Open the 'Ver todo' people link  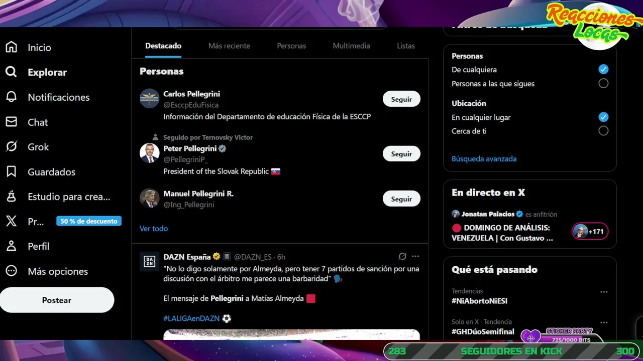click(x=154, y=228)
